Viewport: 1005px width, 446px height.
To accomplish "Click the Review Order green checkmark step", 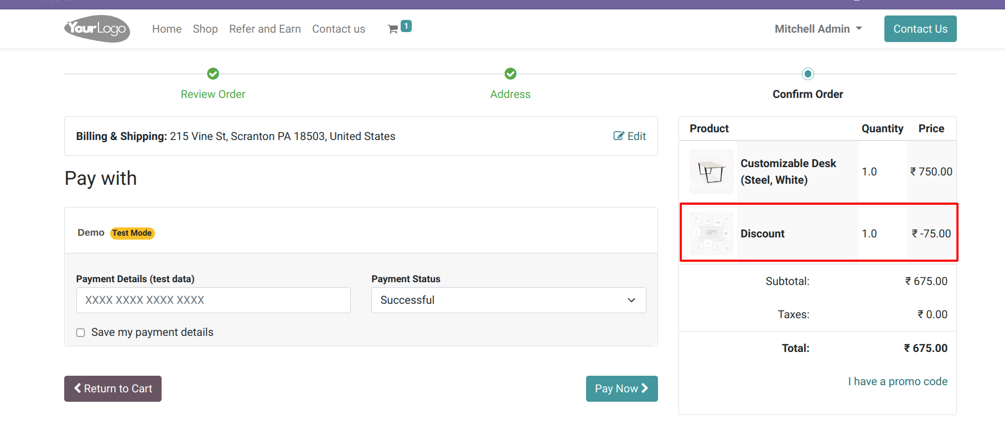I will (x=213, y=74).
